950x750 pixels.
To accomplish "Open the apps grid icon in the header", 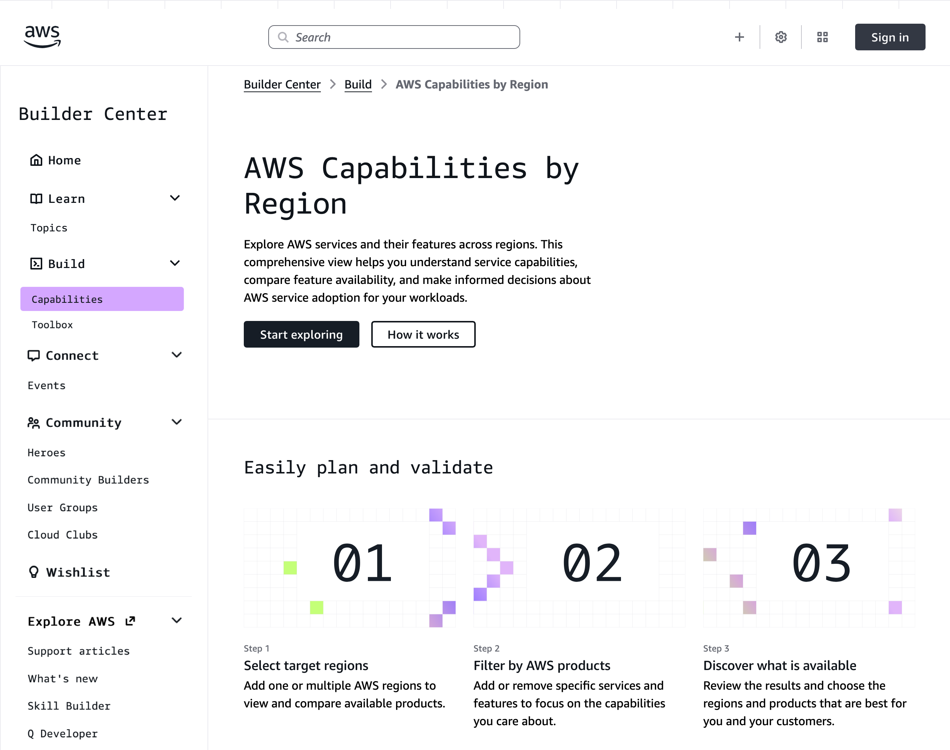I will point(822,37).
